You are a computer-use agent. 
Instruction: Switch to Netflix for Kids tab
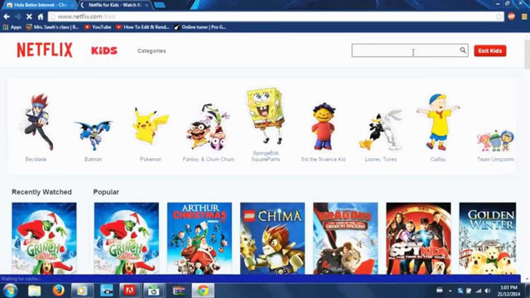(x=114, y=5)
